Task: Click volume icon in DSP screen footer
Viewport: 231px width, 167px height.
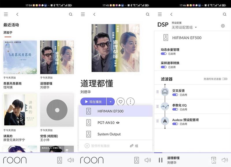Action: (x=225, y=160)
